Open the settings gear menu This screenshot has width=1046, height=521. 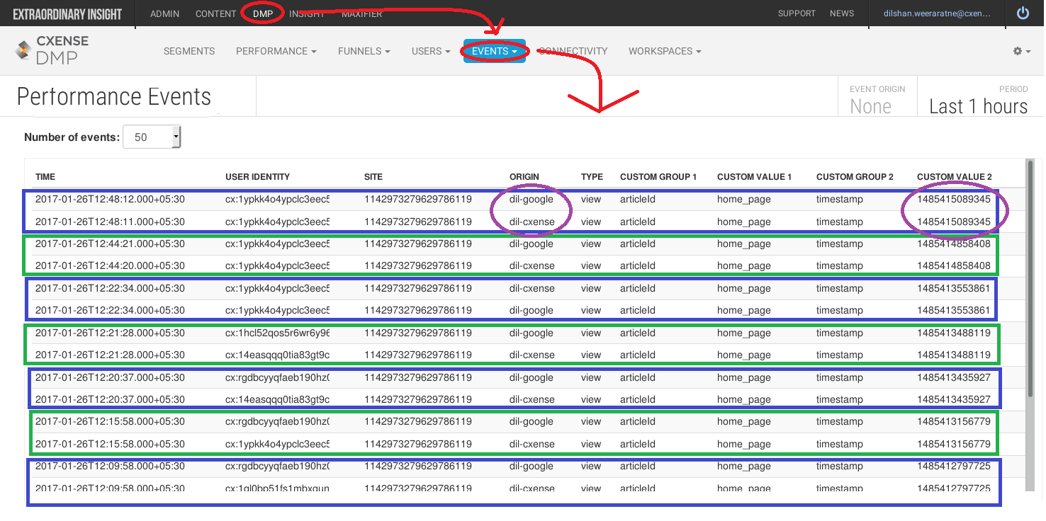[1022, 51]
